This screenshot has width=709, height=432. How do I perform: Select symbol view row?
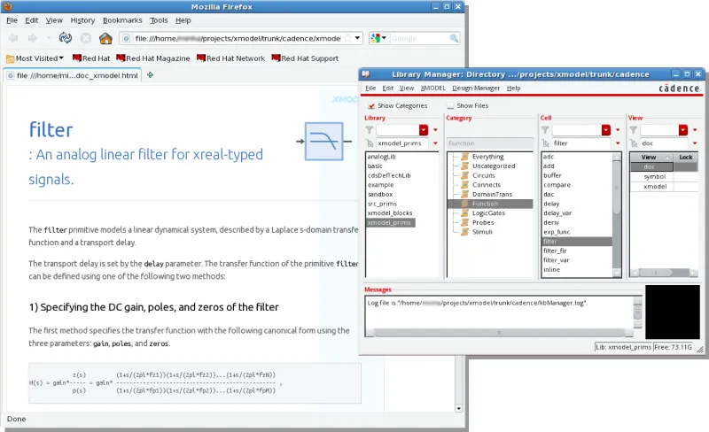click(655, 177)
